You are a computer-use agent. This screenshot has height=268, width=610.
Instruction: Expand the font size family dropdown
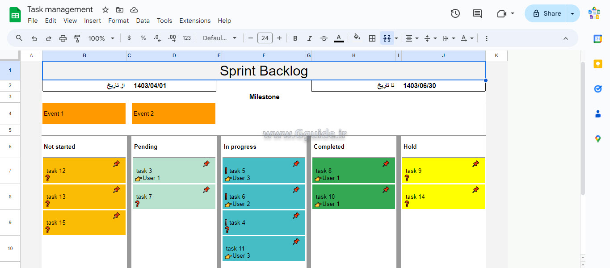220,38
